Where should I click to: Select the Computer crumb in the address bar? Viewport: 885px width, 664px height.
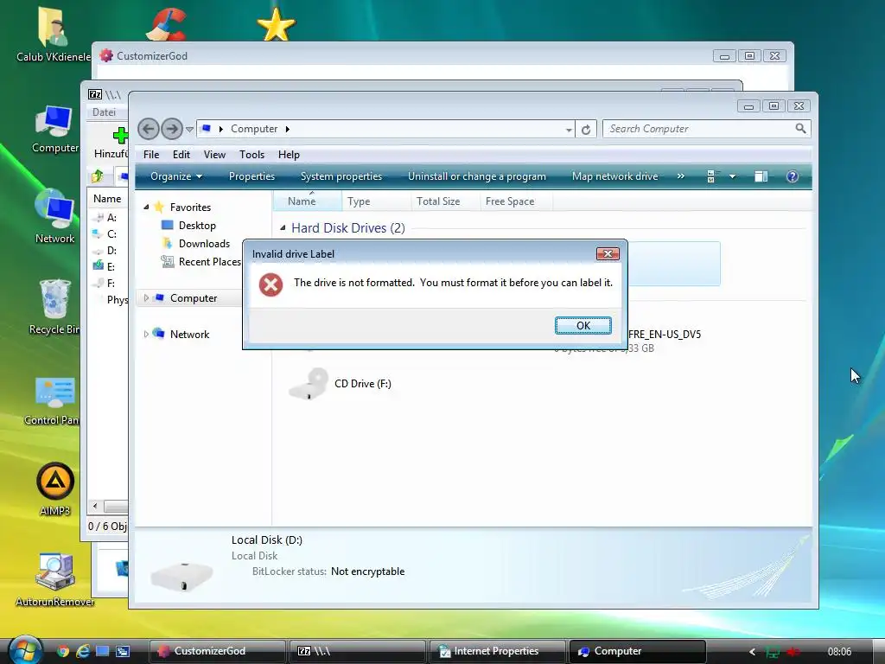click(x=254, y=129)
